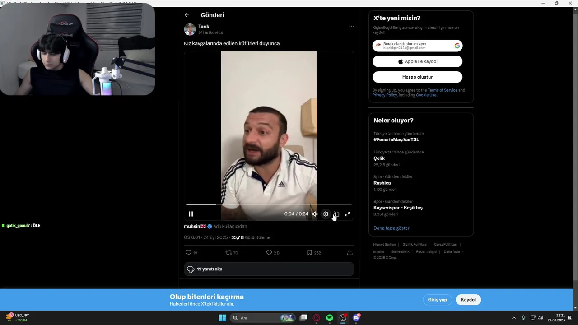Like the post with 2 B likes
The height and width of the screenshot is (325, 578).
[273, 253]
